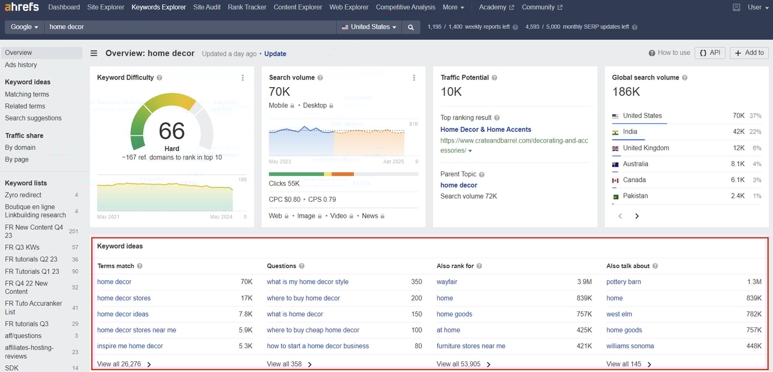Open the Keyword Difficulty three-dot menu
The width and height of the screenshot is (773, 372).
pos(243,77)
